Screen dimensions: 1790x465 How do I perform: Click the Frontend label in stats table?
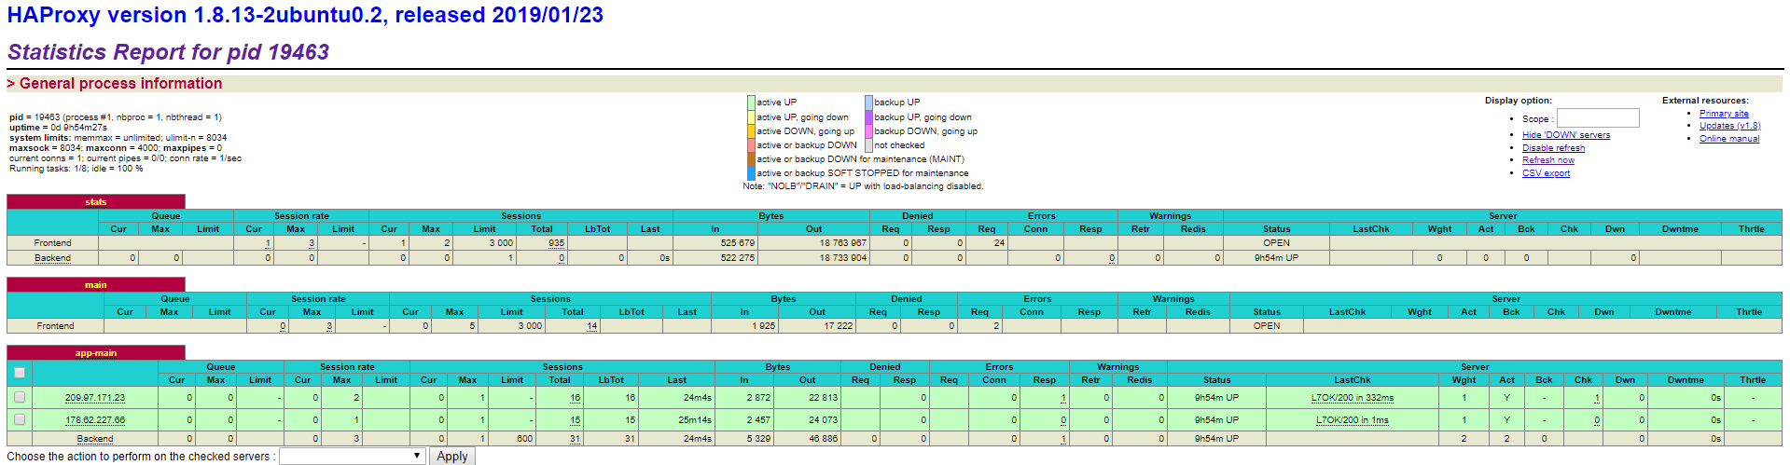(x=53, y=243)
